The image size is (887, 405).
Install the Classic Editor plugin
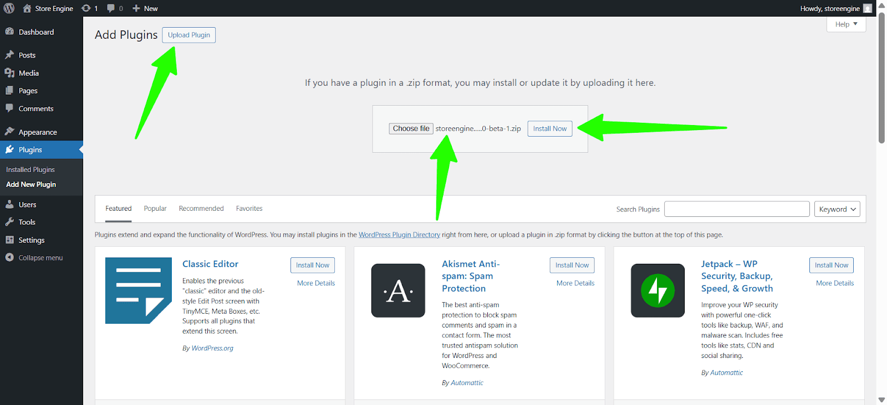point(313,265)
